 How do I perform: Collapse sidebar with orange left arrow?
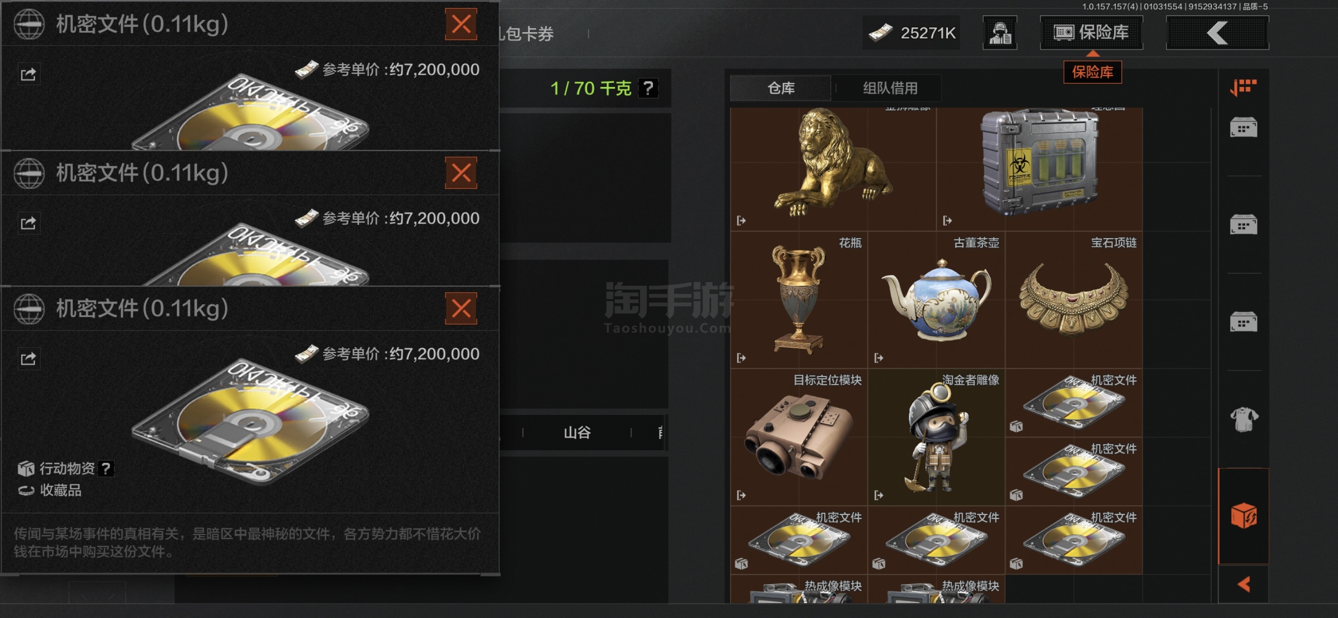(1243, 584)
